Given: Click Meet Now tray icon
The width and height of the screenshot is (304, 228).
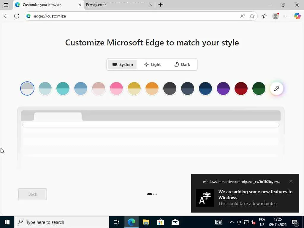Looking at the screenshot, I should pyautogui.click(x=239, y=222).
